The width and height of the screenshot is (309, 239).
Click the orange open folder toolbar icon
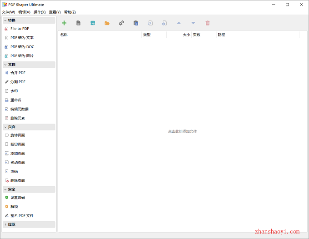tap(107, 23)
